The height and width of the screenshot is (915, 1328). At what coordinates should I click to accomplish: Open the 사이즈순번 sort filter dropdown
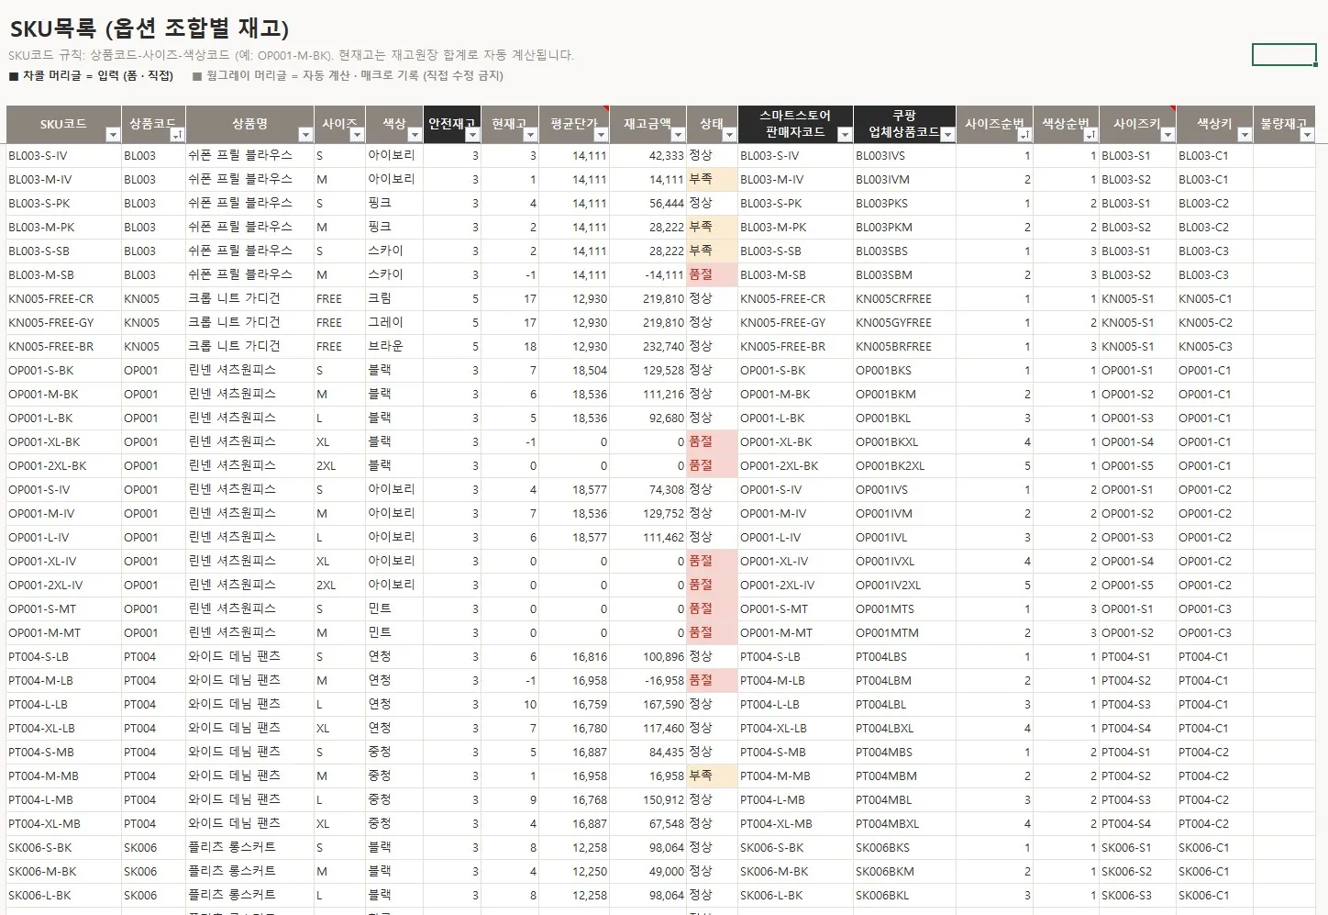click(x=1024, y=135)
